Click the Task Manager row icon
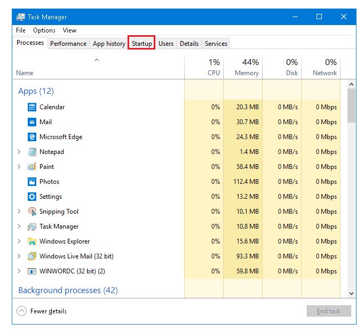Viewport: 364px width, 332px height. pyautogui.click(x=32, y=226)
